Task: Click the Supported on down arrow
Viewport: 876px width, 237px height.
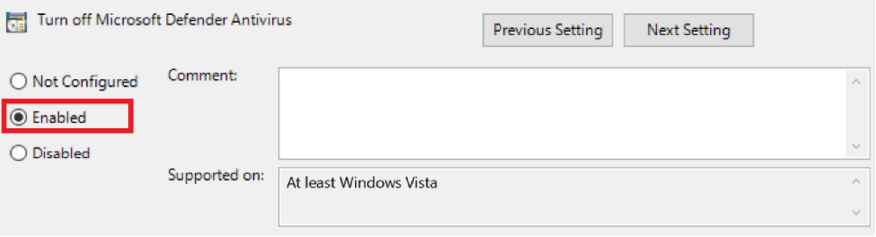Action: click(x=856, y=212)
